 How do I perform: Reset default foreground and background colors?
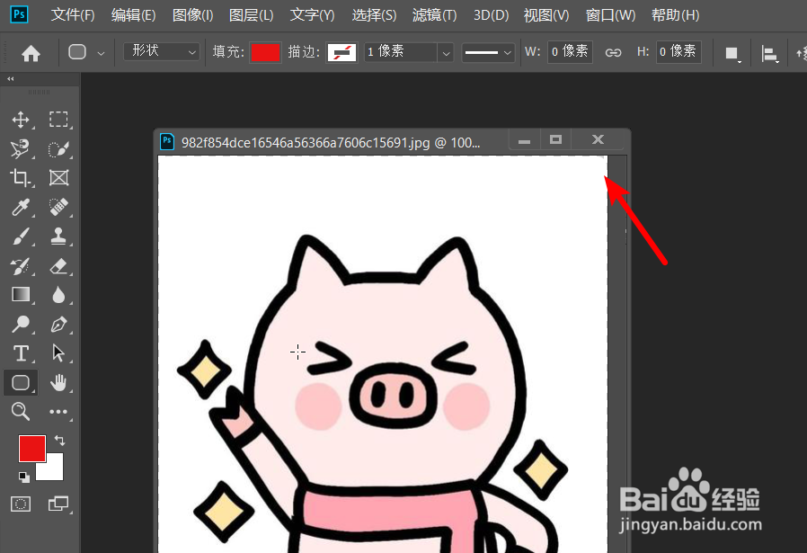tap(23, 477)
